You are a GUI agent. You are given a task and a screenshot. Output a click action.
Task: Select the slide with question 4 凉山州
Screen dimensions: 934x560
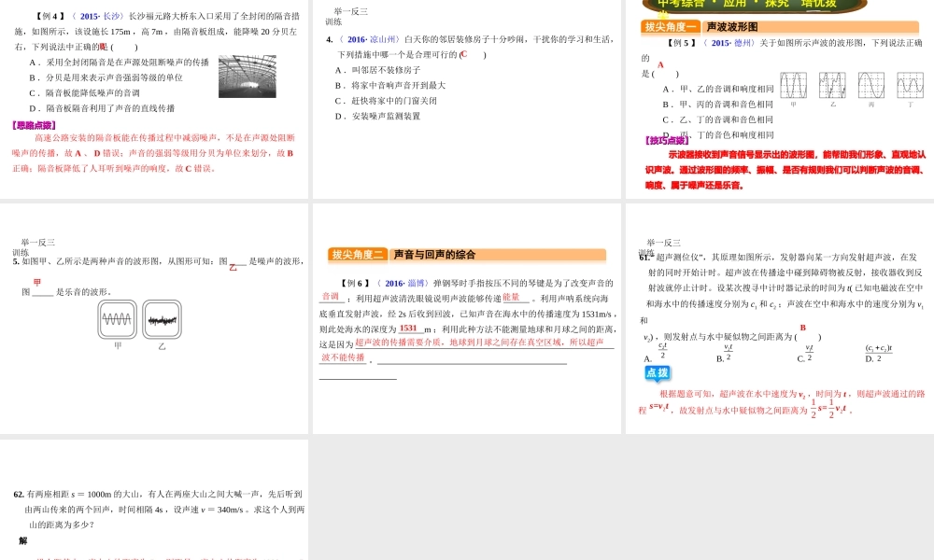tap(466, 99)
